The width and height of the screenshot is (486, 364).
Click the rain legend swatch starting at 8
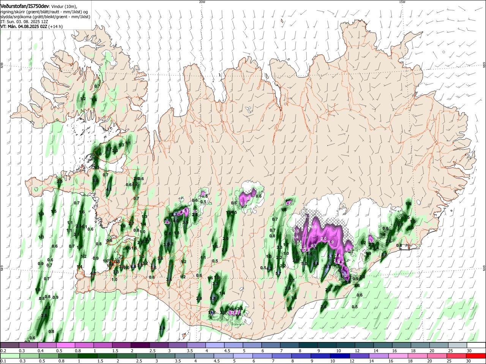tap(301, 356)
